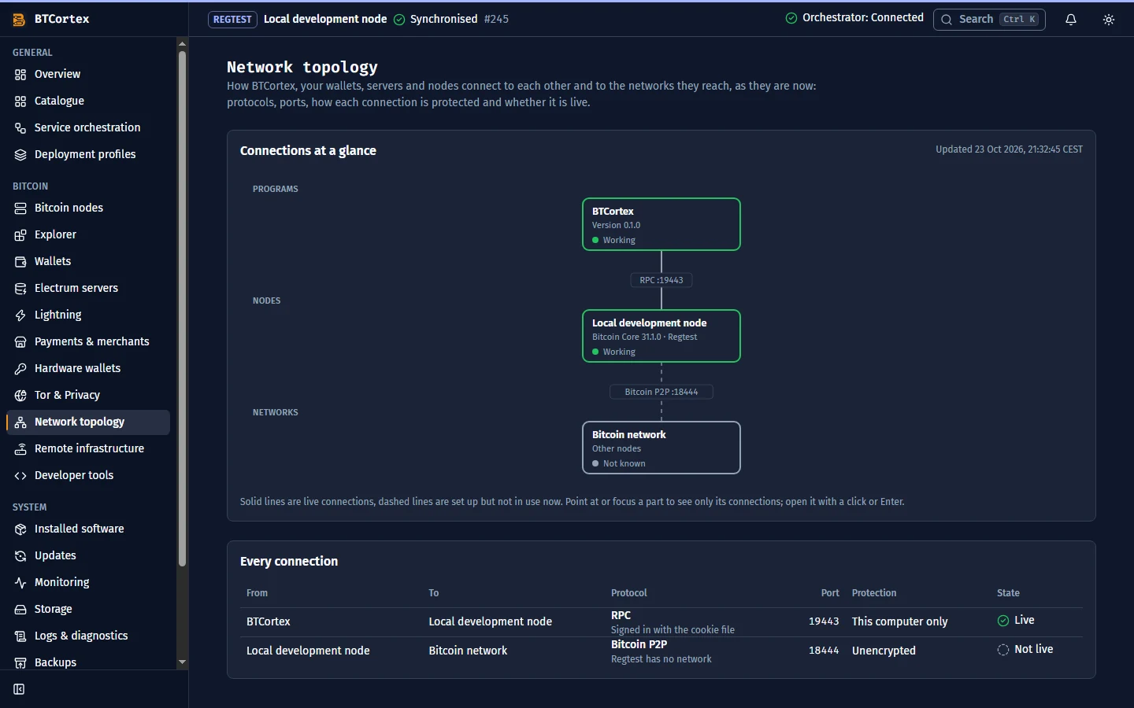Viewport: 1134px width, 708px height.
Task: Select the BTCortex program node box
Action: [x=661, y=224]
